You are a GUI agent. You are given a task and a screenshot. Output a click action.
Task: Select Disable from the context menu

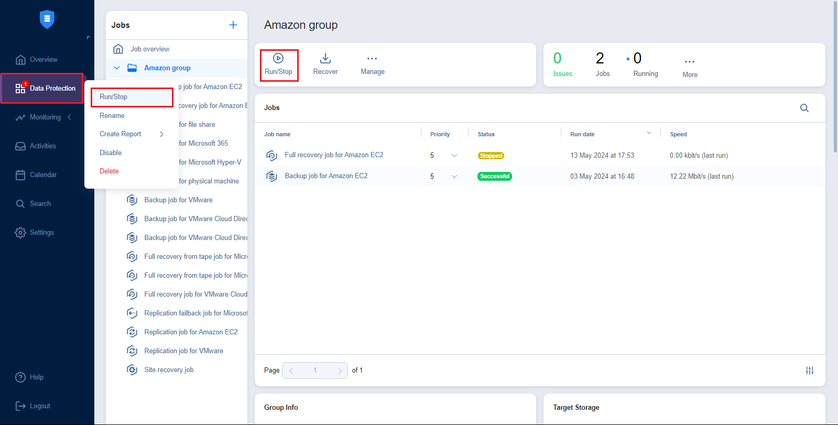click(111, 153)
